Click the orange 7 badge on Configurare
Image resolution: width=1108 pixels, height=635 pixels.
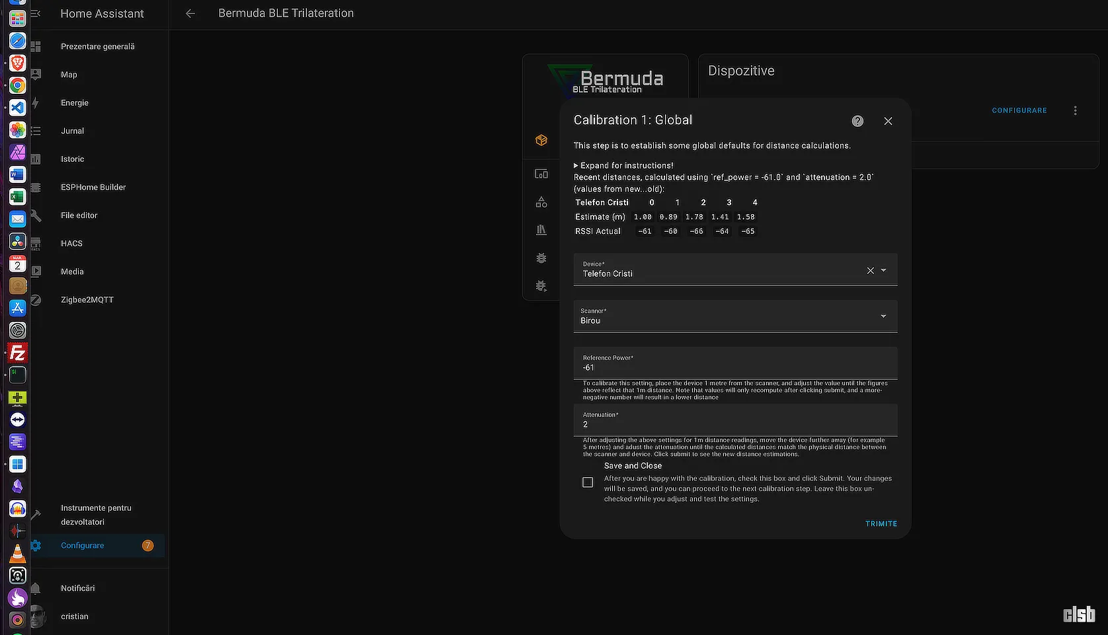click(148, 546)
